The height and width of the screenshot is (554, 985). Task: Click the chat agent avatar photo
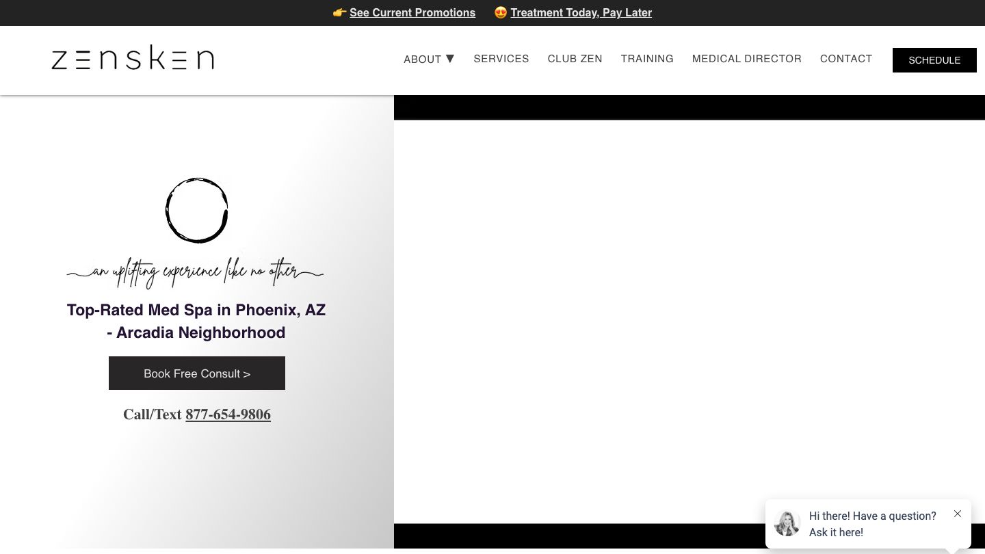coord(787,524)
